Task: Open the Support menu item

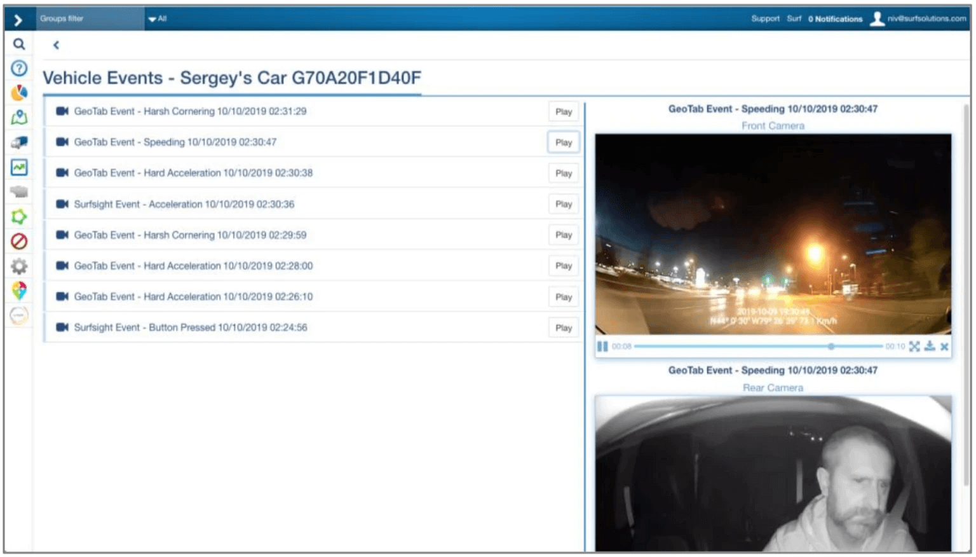Action: [765, 18]
